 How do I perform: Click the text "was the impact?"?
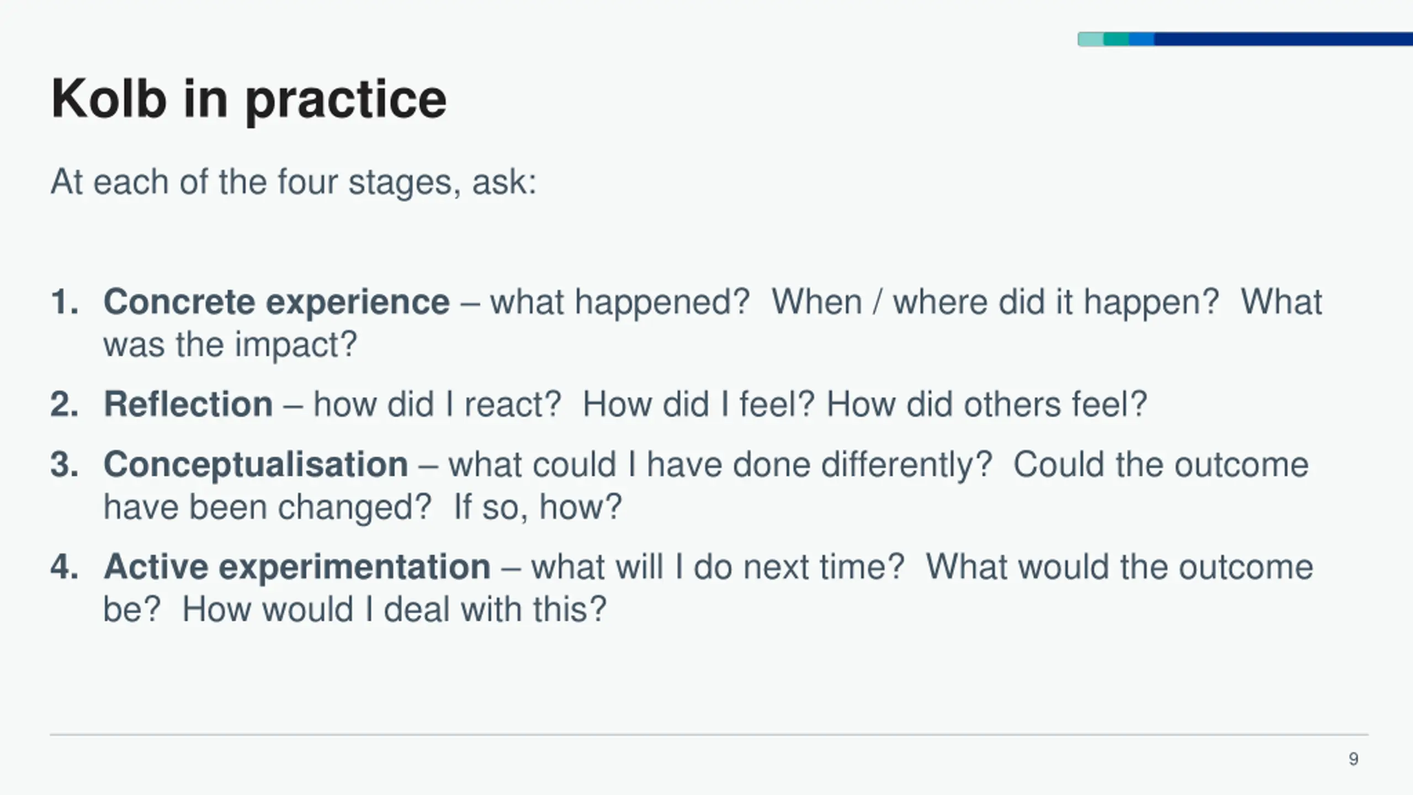pyautogui.click(x=231, y=345)
